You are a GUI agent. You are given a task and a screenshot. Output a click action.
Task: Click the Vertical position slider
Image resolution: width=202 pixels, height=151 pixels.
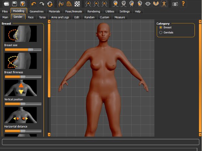[23, 104]
